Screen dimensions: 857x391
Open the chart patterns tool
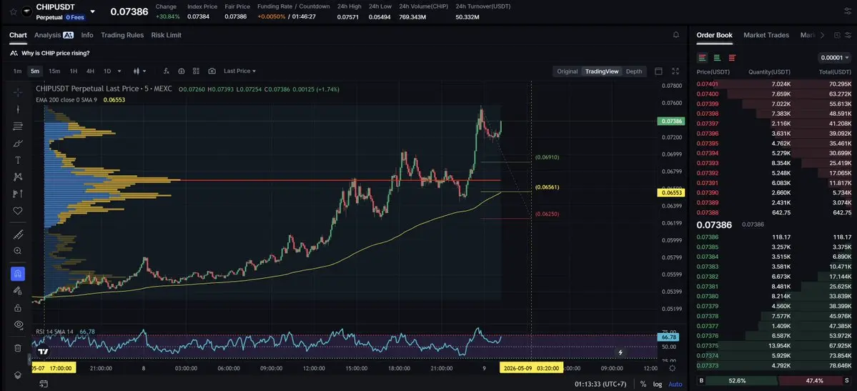coord(17,177)
